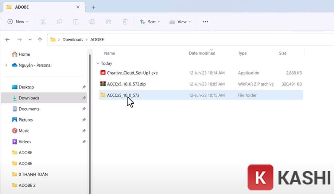The width and height of the screenshot is (334, 194).
Task: Click Downloads in the address breadcrumb
Action: (x=73, y=40)
